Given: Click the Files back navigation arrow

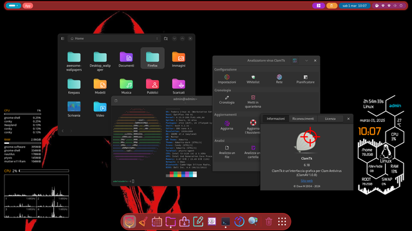Looking at the screenshot, I should point(63,131).
